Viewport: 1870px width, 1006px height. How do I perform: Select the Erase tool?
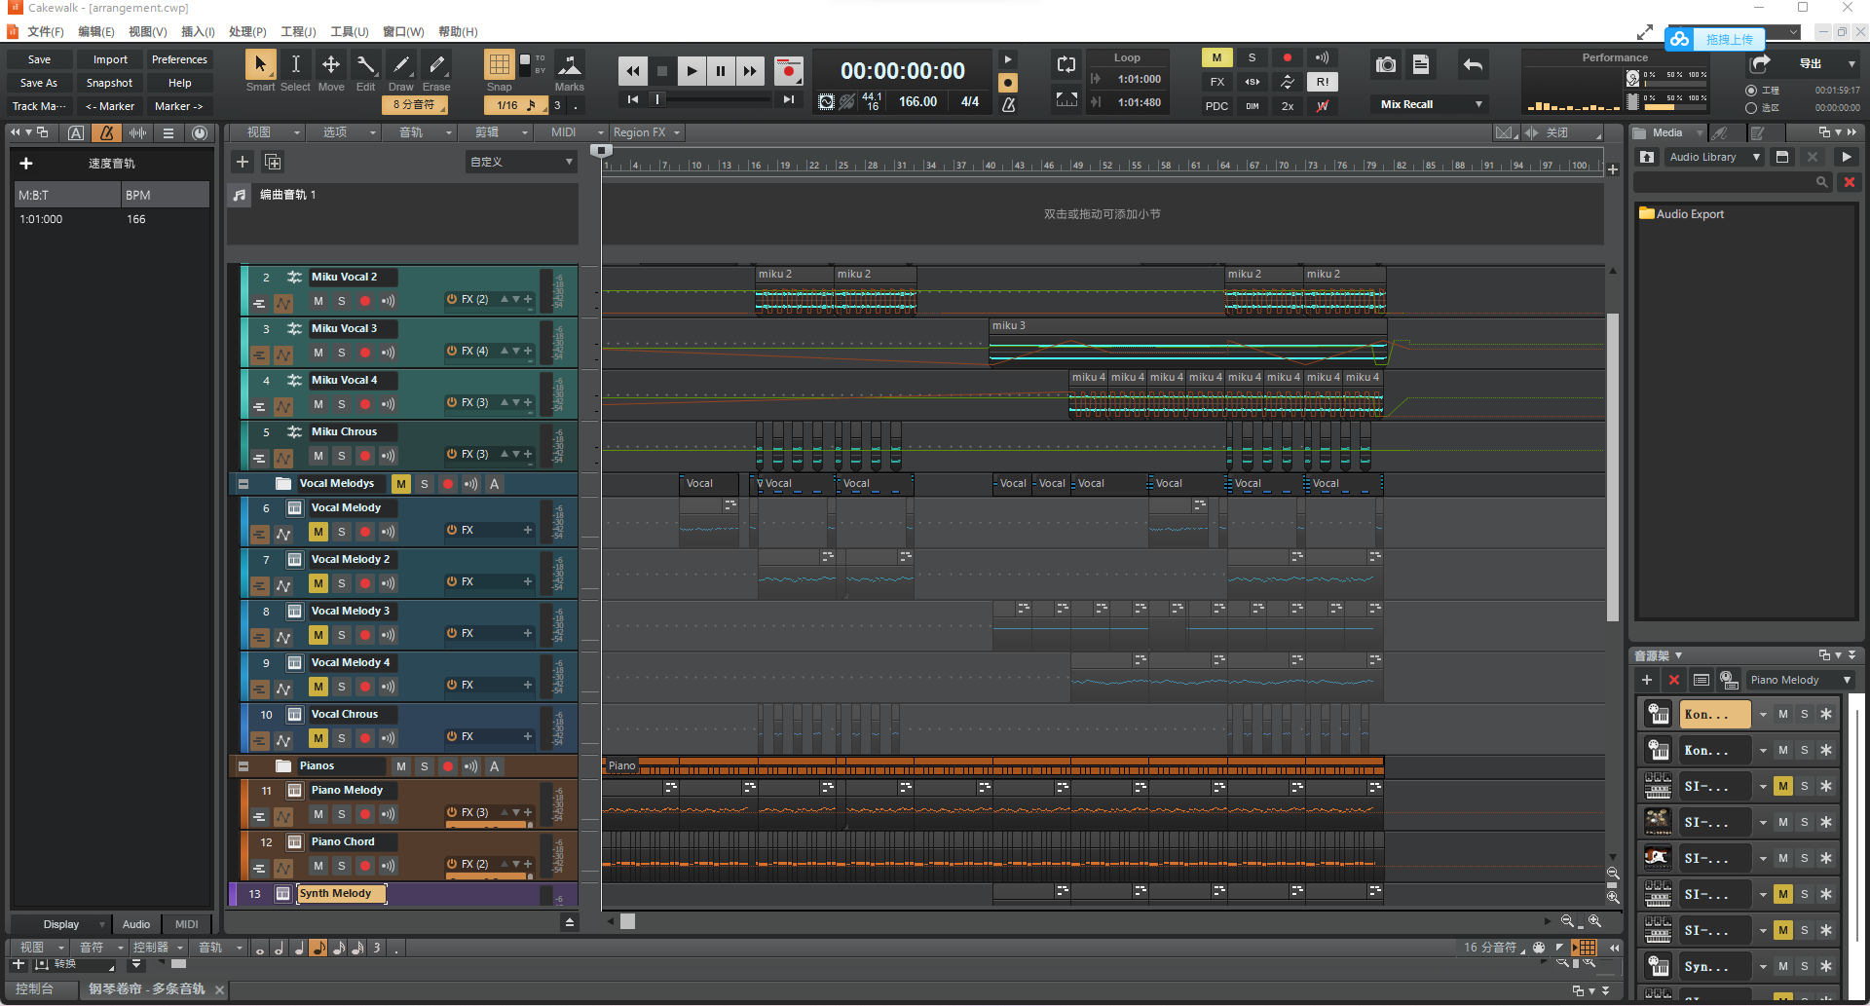[x=436, y=65]
